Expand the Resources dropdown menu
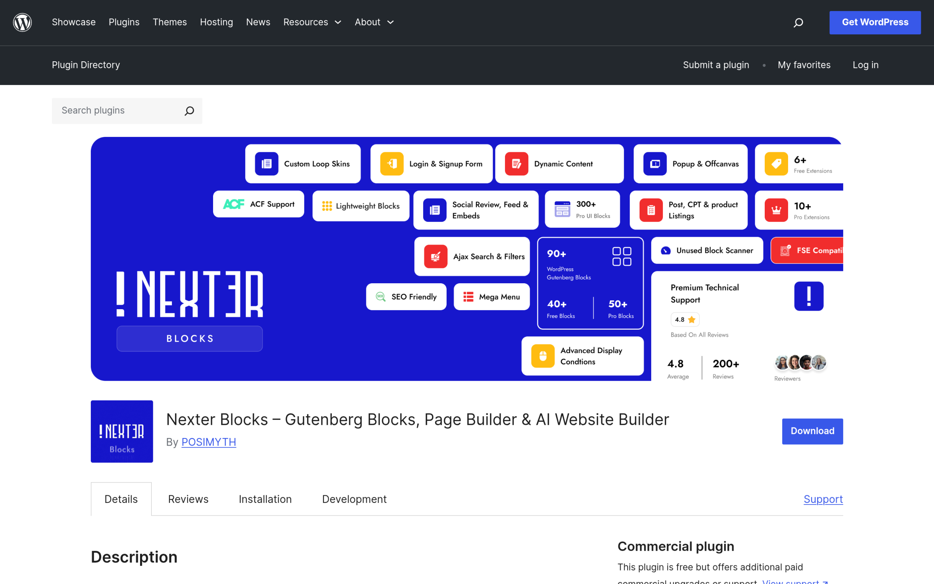Screen dimensions: 934x584 (x=312, y=22)
